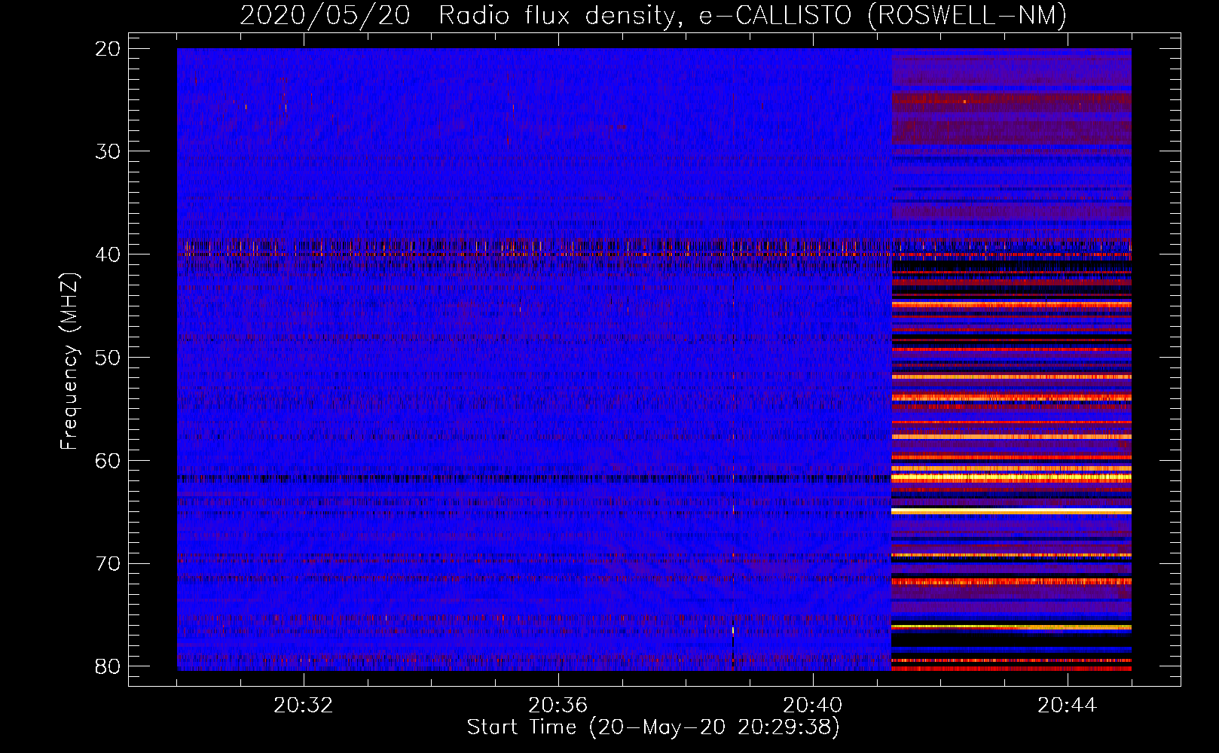Click the 'Frequency (MHZ)' axis label
Image resolution: width=1219 pixels, height=753 pixels.
tap(69, 361)
